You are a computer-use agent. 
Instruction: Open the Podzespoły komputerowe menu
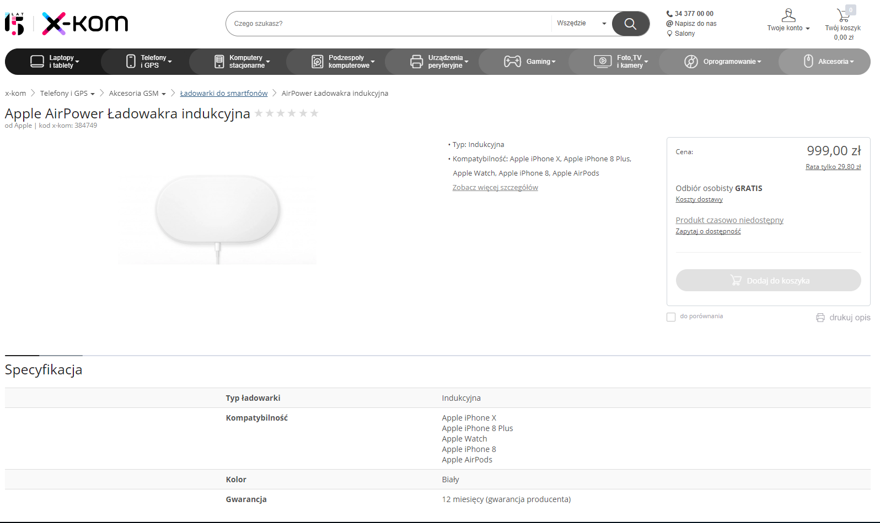(x=343, y=62)
